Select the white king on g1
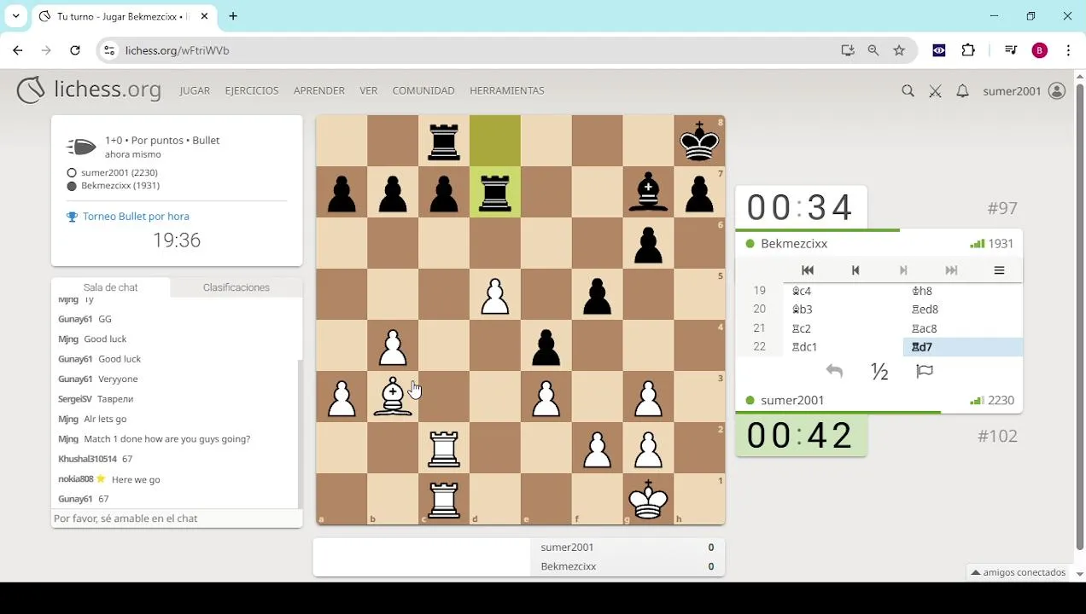 [x=649, y=499]
